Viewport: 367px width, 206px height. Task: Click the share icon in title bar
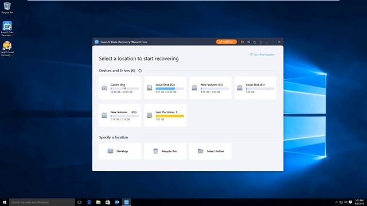coord(248,42)
